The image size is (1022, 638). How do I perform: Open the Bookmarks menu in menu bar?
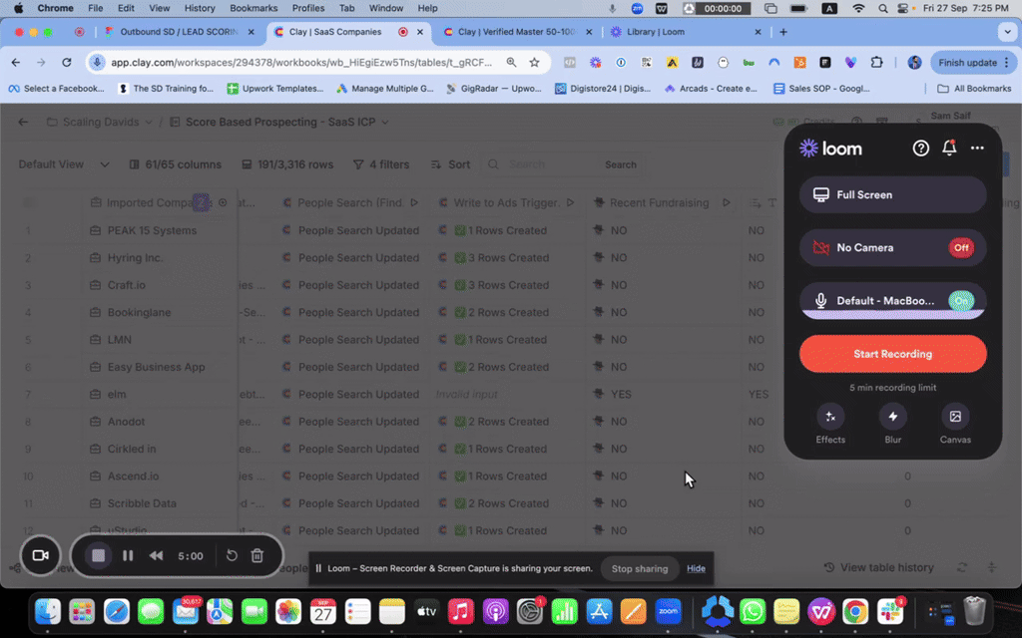pyautogui.click(x=254, y=8)
